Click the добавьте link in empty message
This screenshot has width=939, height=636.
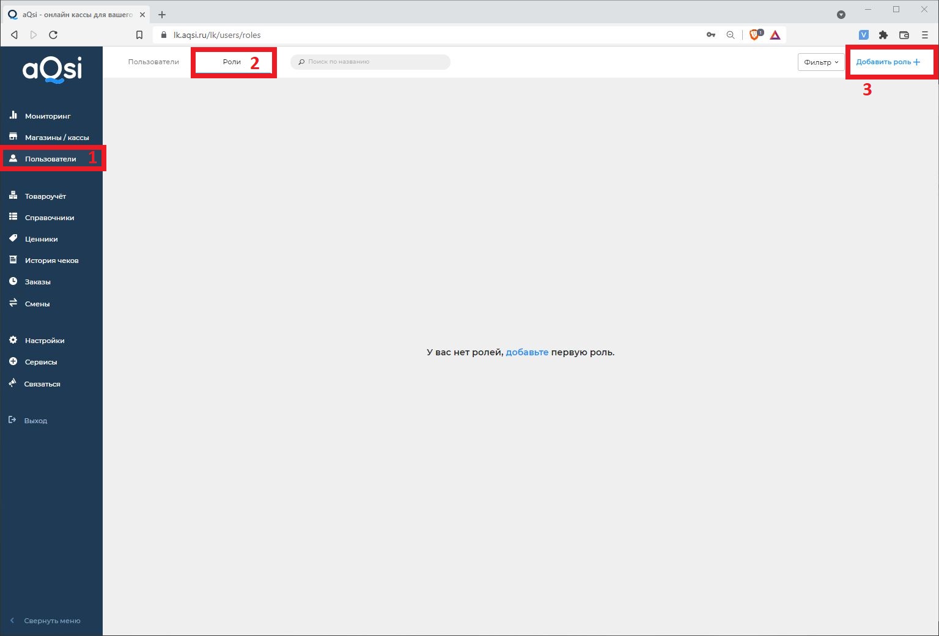pyautogui.click(x=527, y=352)
